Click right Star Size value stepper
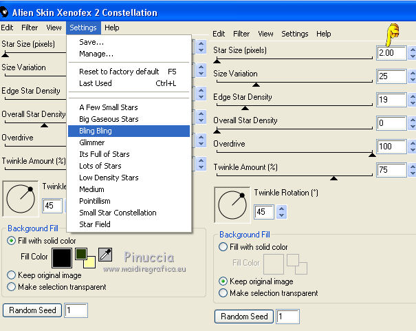This screenshot has width=416, height=331. [x=413, y=53]
